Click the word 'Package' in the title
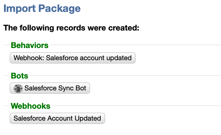This screenshot has width=221, height=135. coord(59,8)
